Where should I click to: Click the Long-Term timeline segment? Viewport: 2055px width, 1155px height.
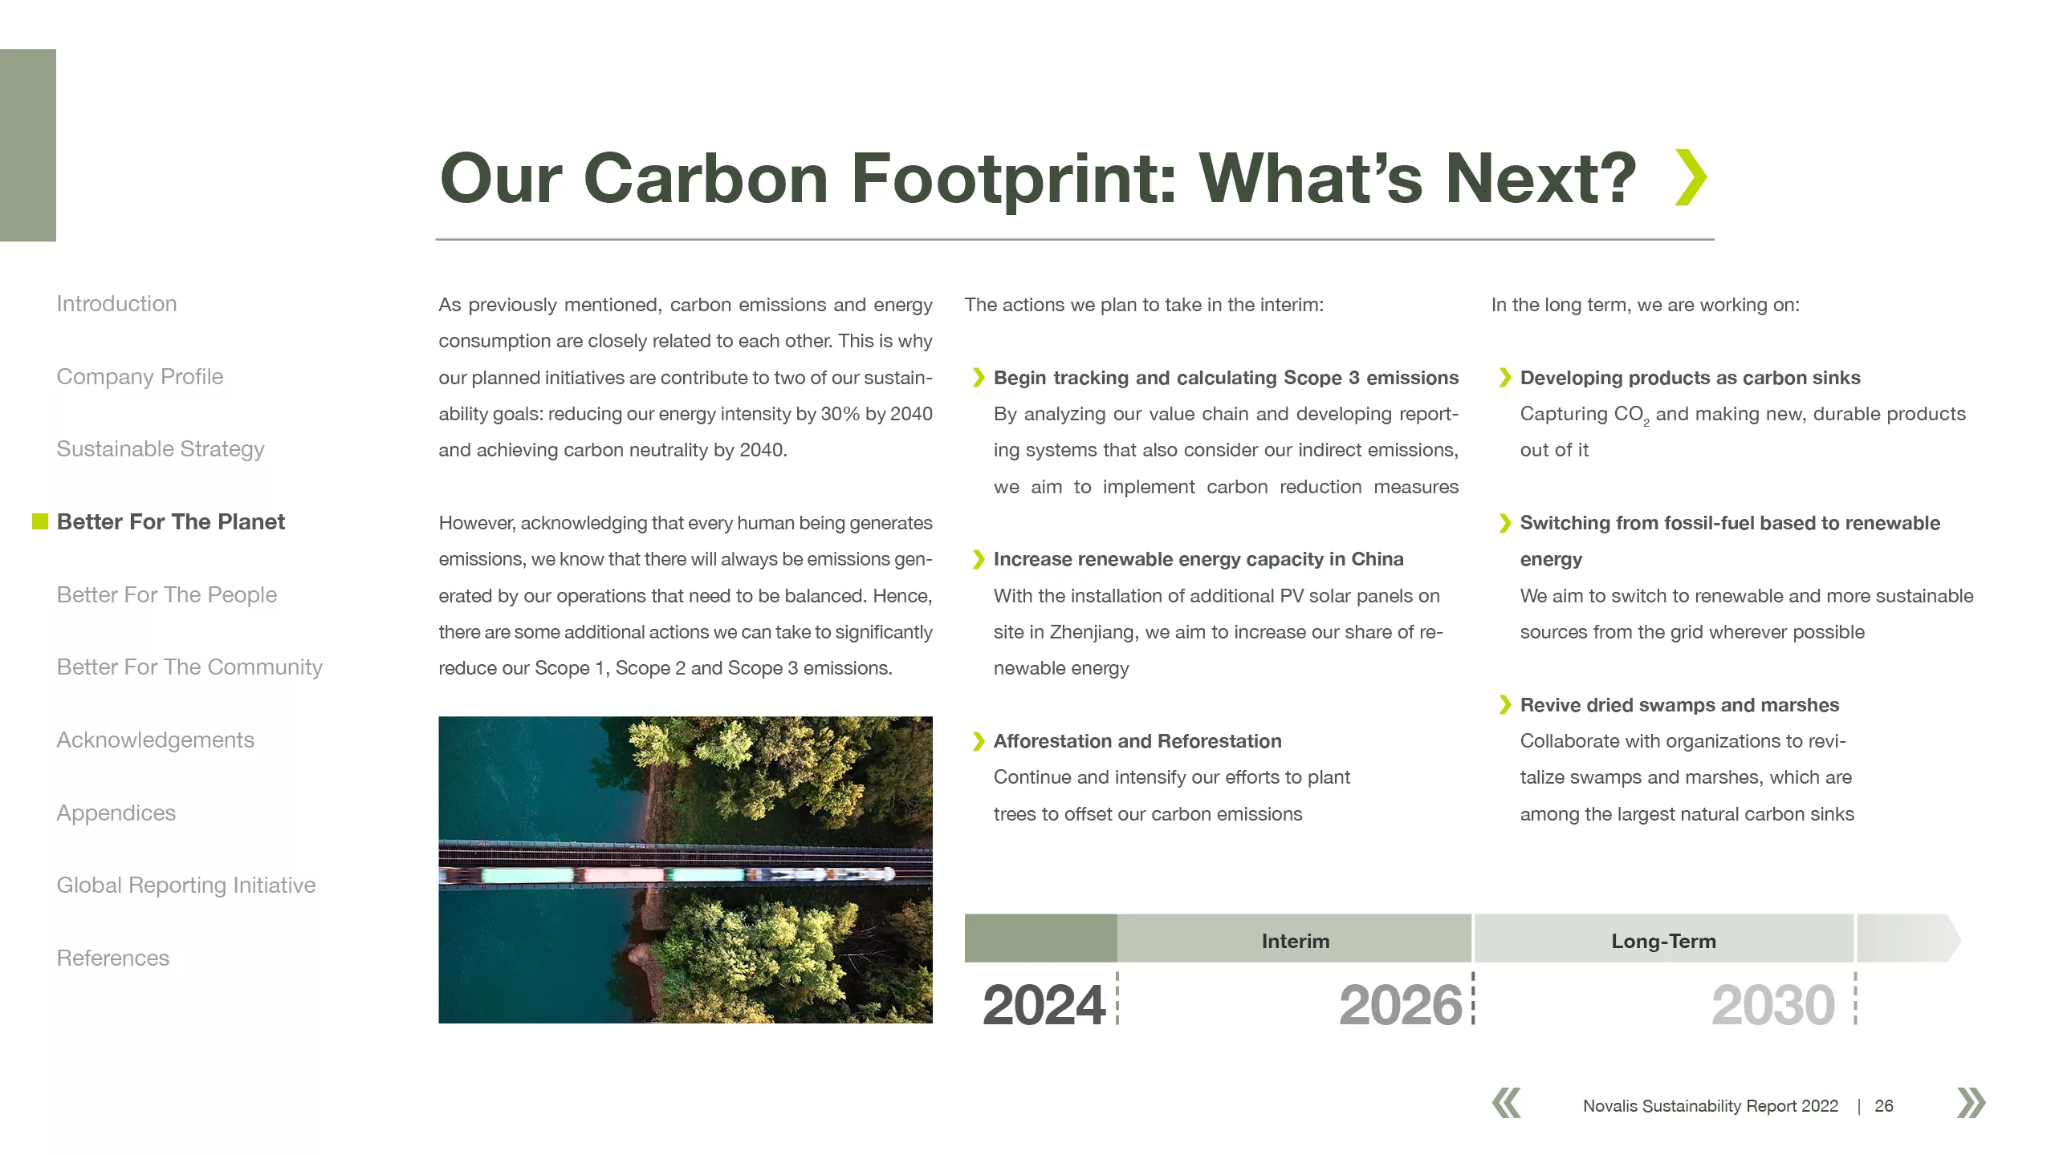[1663, 938]
